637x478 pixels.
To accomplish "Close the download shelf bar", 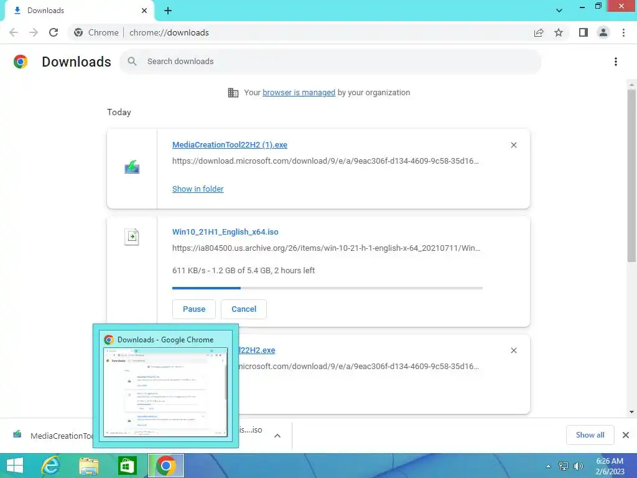I will pos(626,435).
